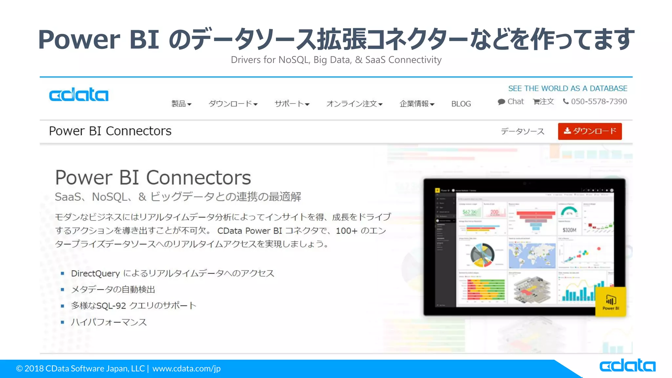Click the phone number 050-5578-7390
Image resolution: width=672 pixels, height=378 pixels.
click(x=599, y=101)
